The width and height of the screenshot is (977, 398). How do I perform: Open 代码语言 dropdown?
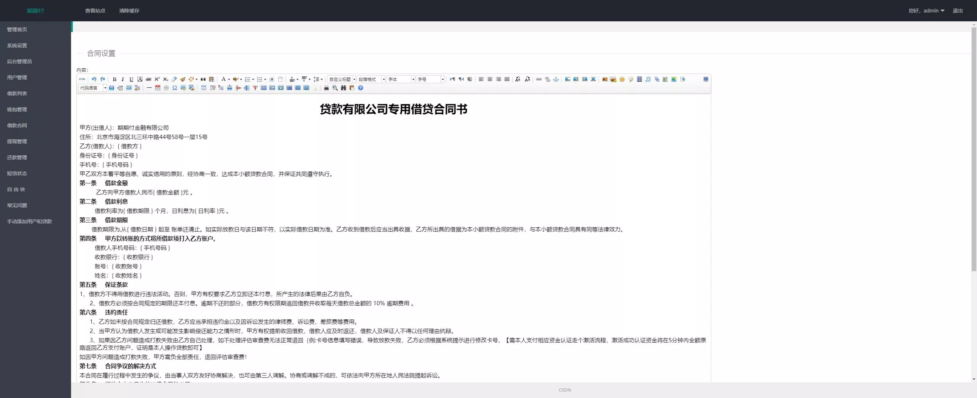pyautogui.click(x=93, y=88)
